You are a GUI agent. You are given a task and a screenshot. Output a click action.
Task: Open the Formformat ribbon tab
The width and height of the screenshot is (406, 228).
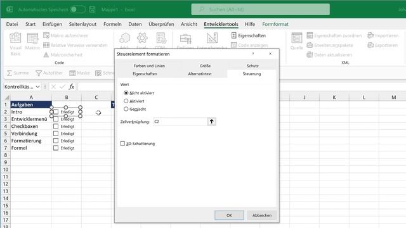point(275,24)
